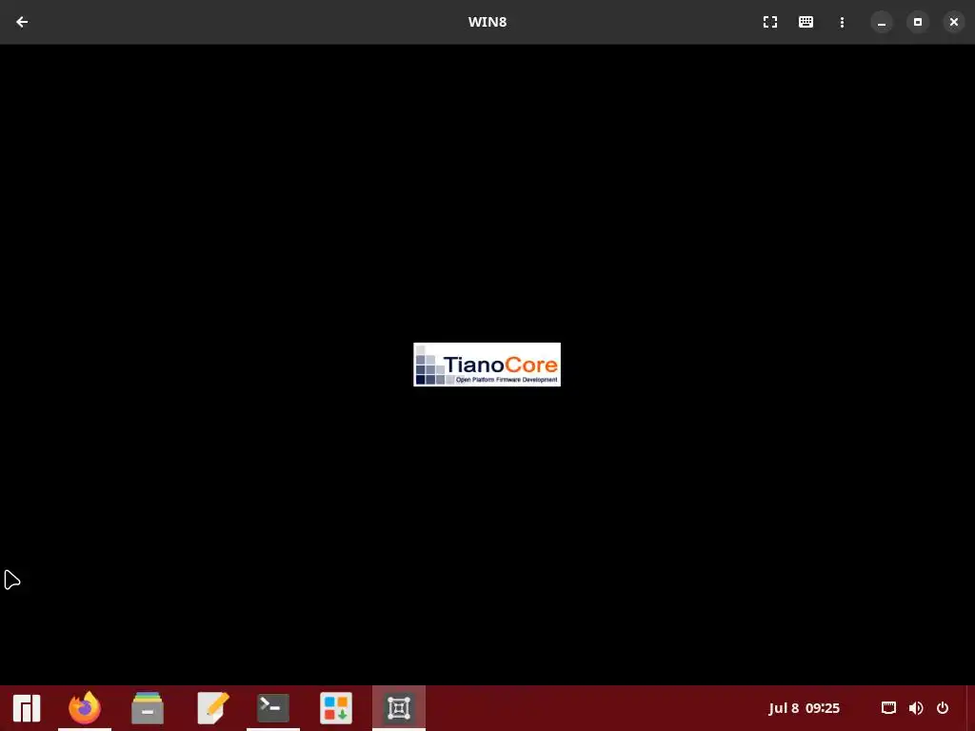Open the power menu tray icon
The height and width of the screenshot is (731, 975).
(943, 708)
